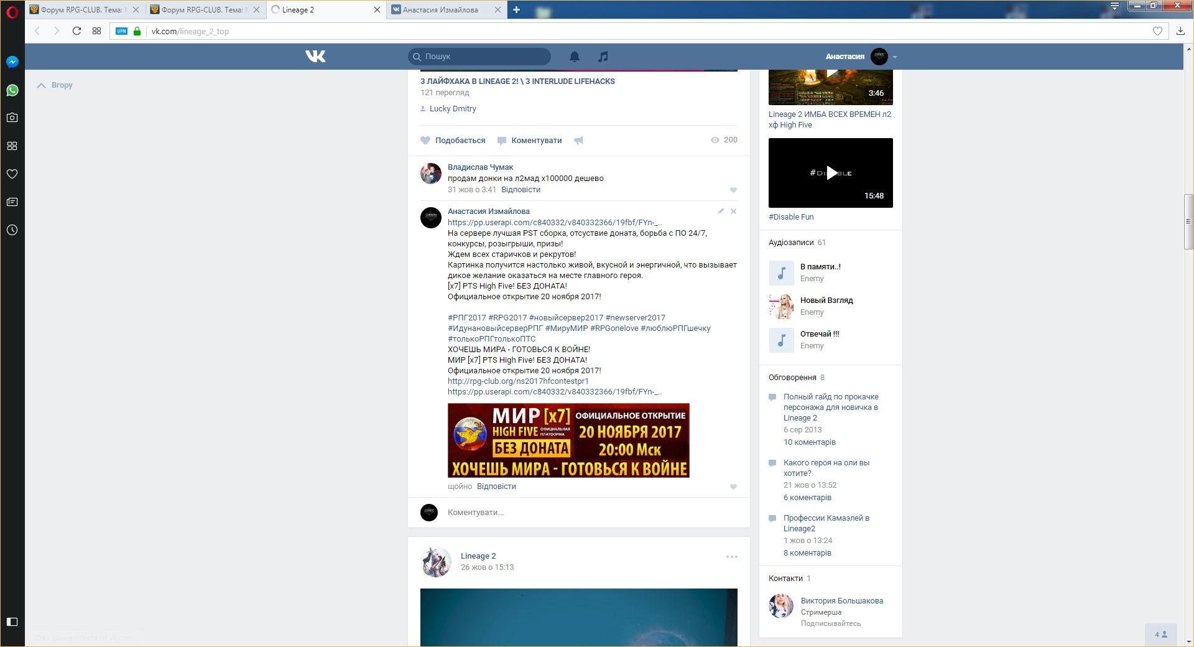Open Messenger in Opera sidebar
Image resolution: width=1194 pixels, height=647 pixels.
tap(12, 62)
